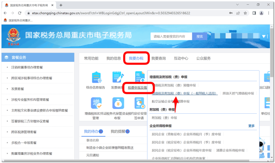Open the 预约定价安排谈签申请 icon
275x163 pixels.
pyautogui.click(x=140, y=103)
